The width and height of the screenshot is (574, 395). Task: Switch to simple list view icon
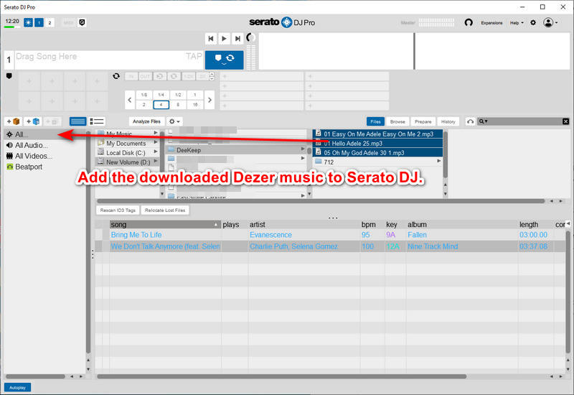coord(97,121)
